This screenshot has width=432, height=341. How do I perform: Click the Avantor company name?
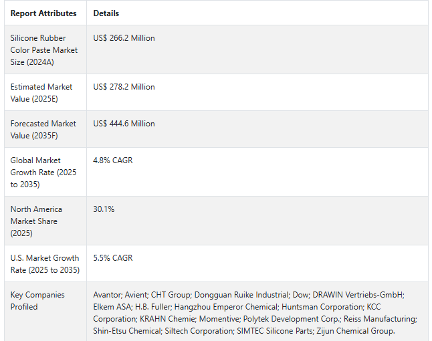point(108,295)
